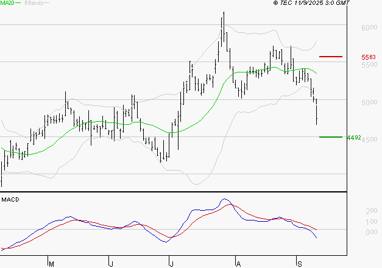
Task: Click the MA20 legend label
Action: 7,4
